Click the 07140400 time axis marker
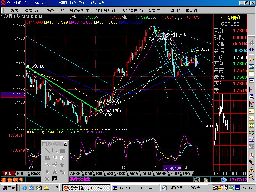The image size is (256, 192). 172,168
